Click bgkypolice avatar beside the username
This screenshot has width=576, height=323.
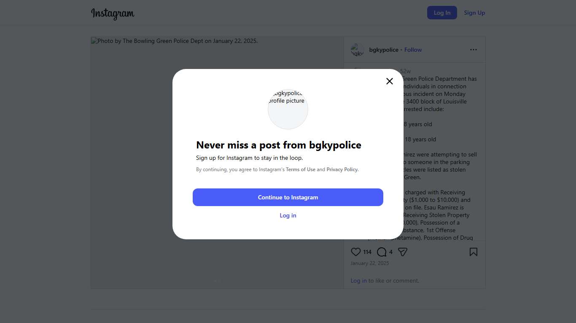pos(357,50)
